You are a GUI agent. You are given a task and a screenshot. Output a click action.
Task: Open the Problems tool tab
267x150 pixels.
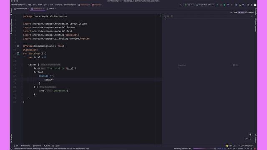pyautogui.click(x=25, y=146)
